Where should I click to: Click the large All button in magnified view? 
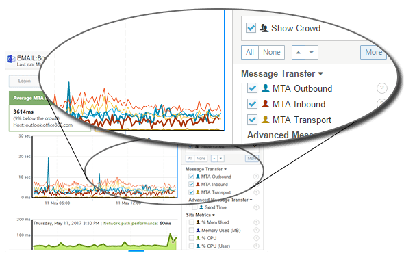click(x=250, y=52)
